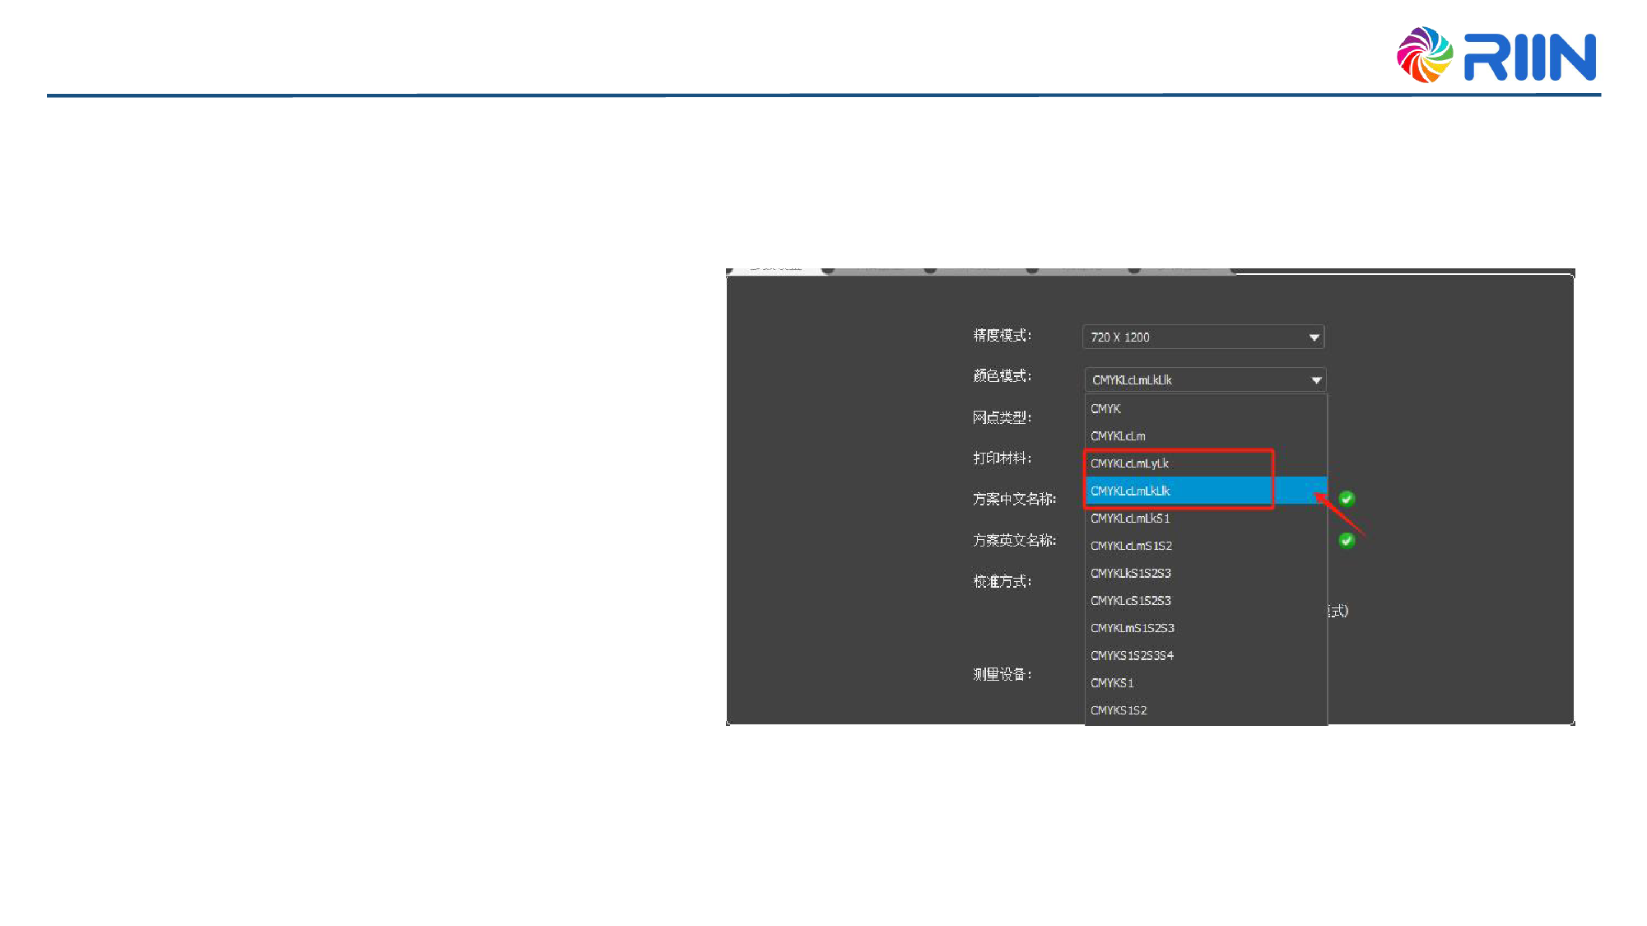The width and height of the screenshot is (1647, 926).
Task: Choose the CMYKS1S2S3S4 option
Action: [x=1133, y=655]
